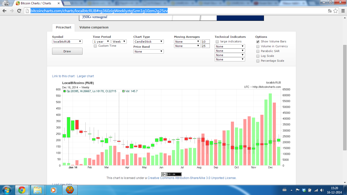347x195 pixels.
Task: Click the moving average period field showing 25
Action: (206, 46)
